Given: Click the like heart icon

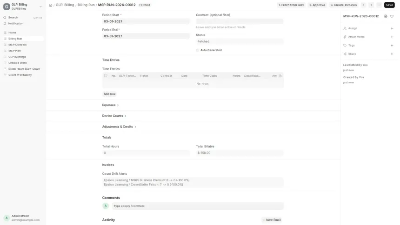Looking at the screenshot, I should point(392,16).
